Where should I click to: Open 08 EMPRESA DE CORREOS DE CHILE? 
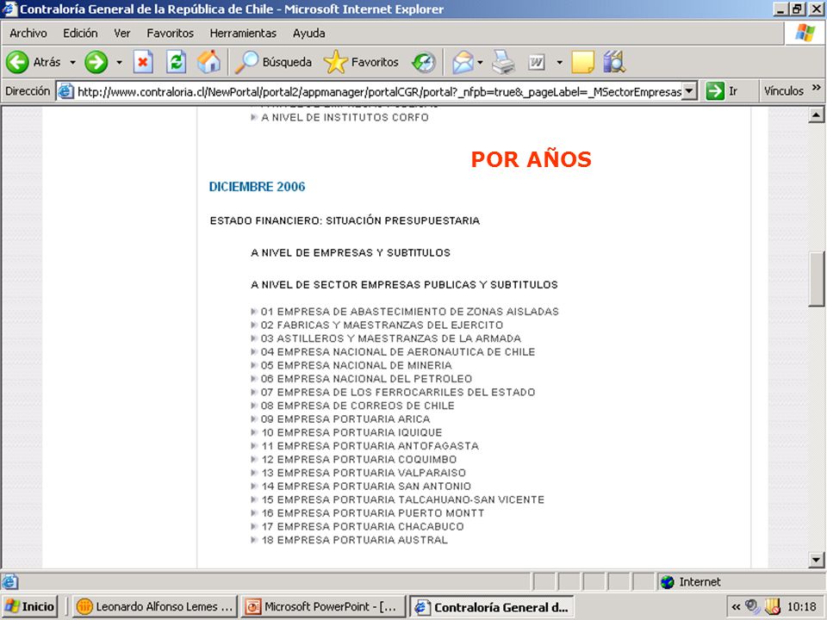357,406
